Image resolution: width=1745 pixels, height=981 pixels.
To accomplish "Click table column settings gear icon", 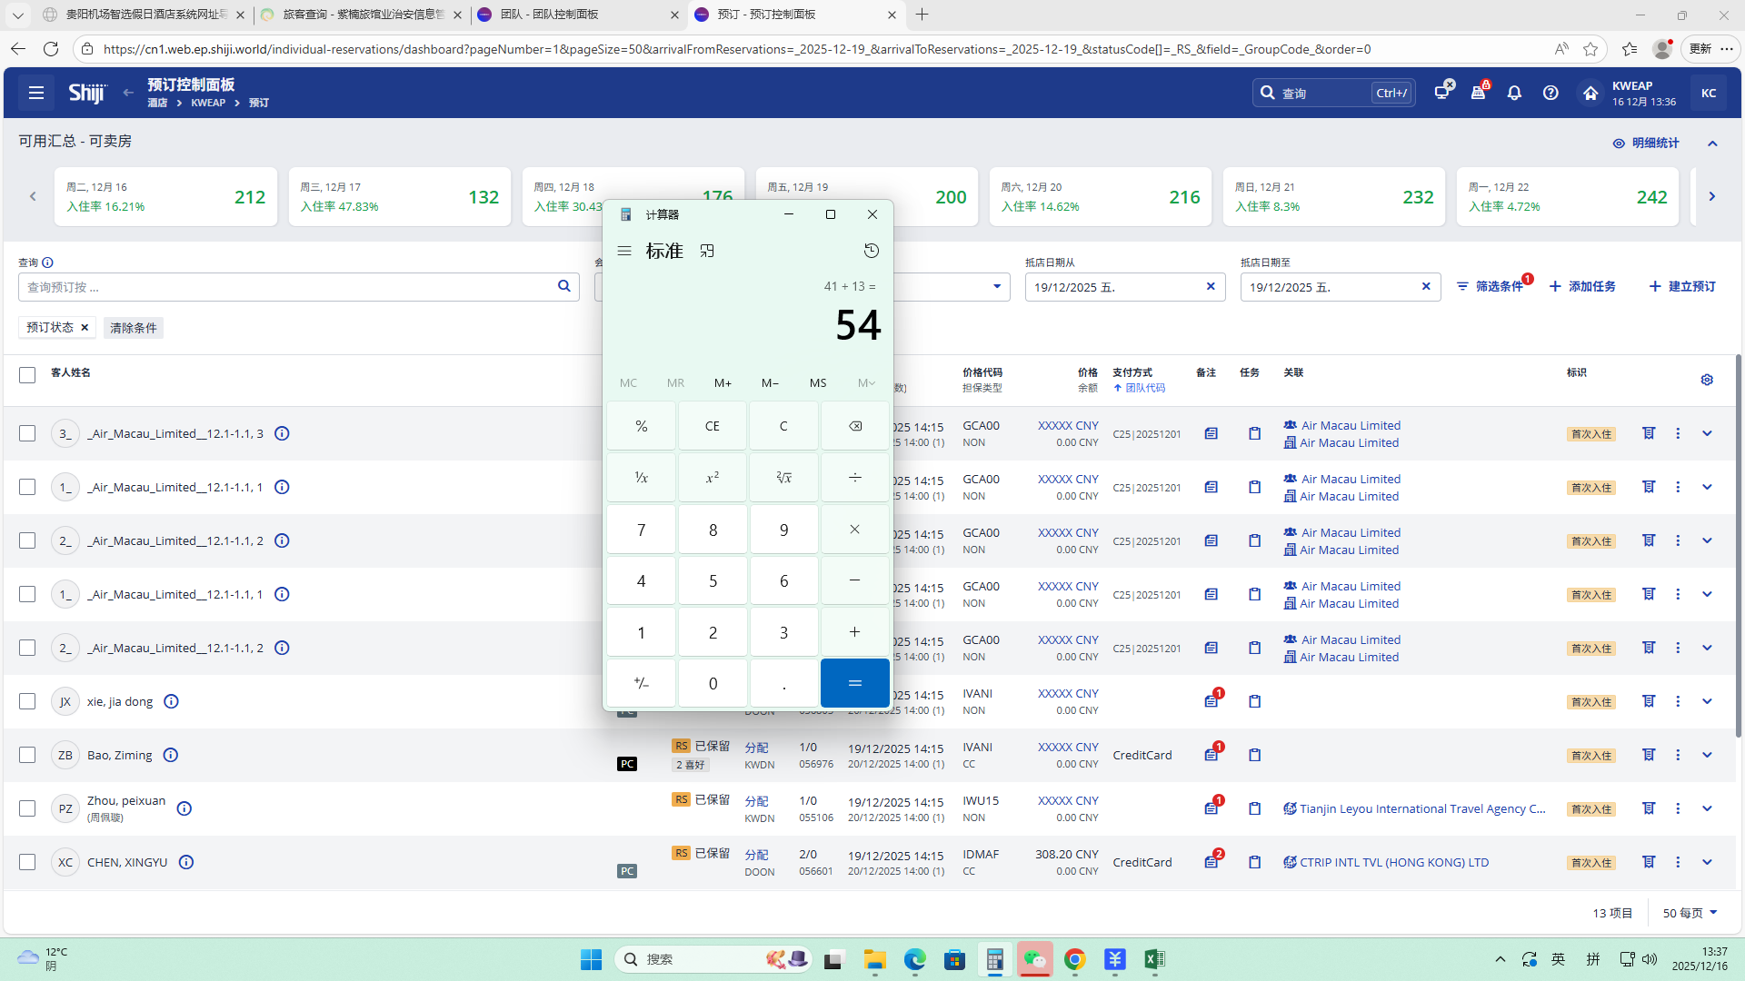I will coord(1707,380).
